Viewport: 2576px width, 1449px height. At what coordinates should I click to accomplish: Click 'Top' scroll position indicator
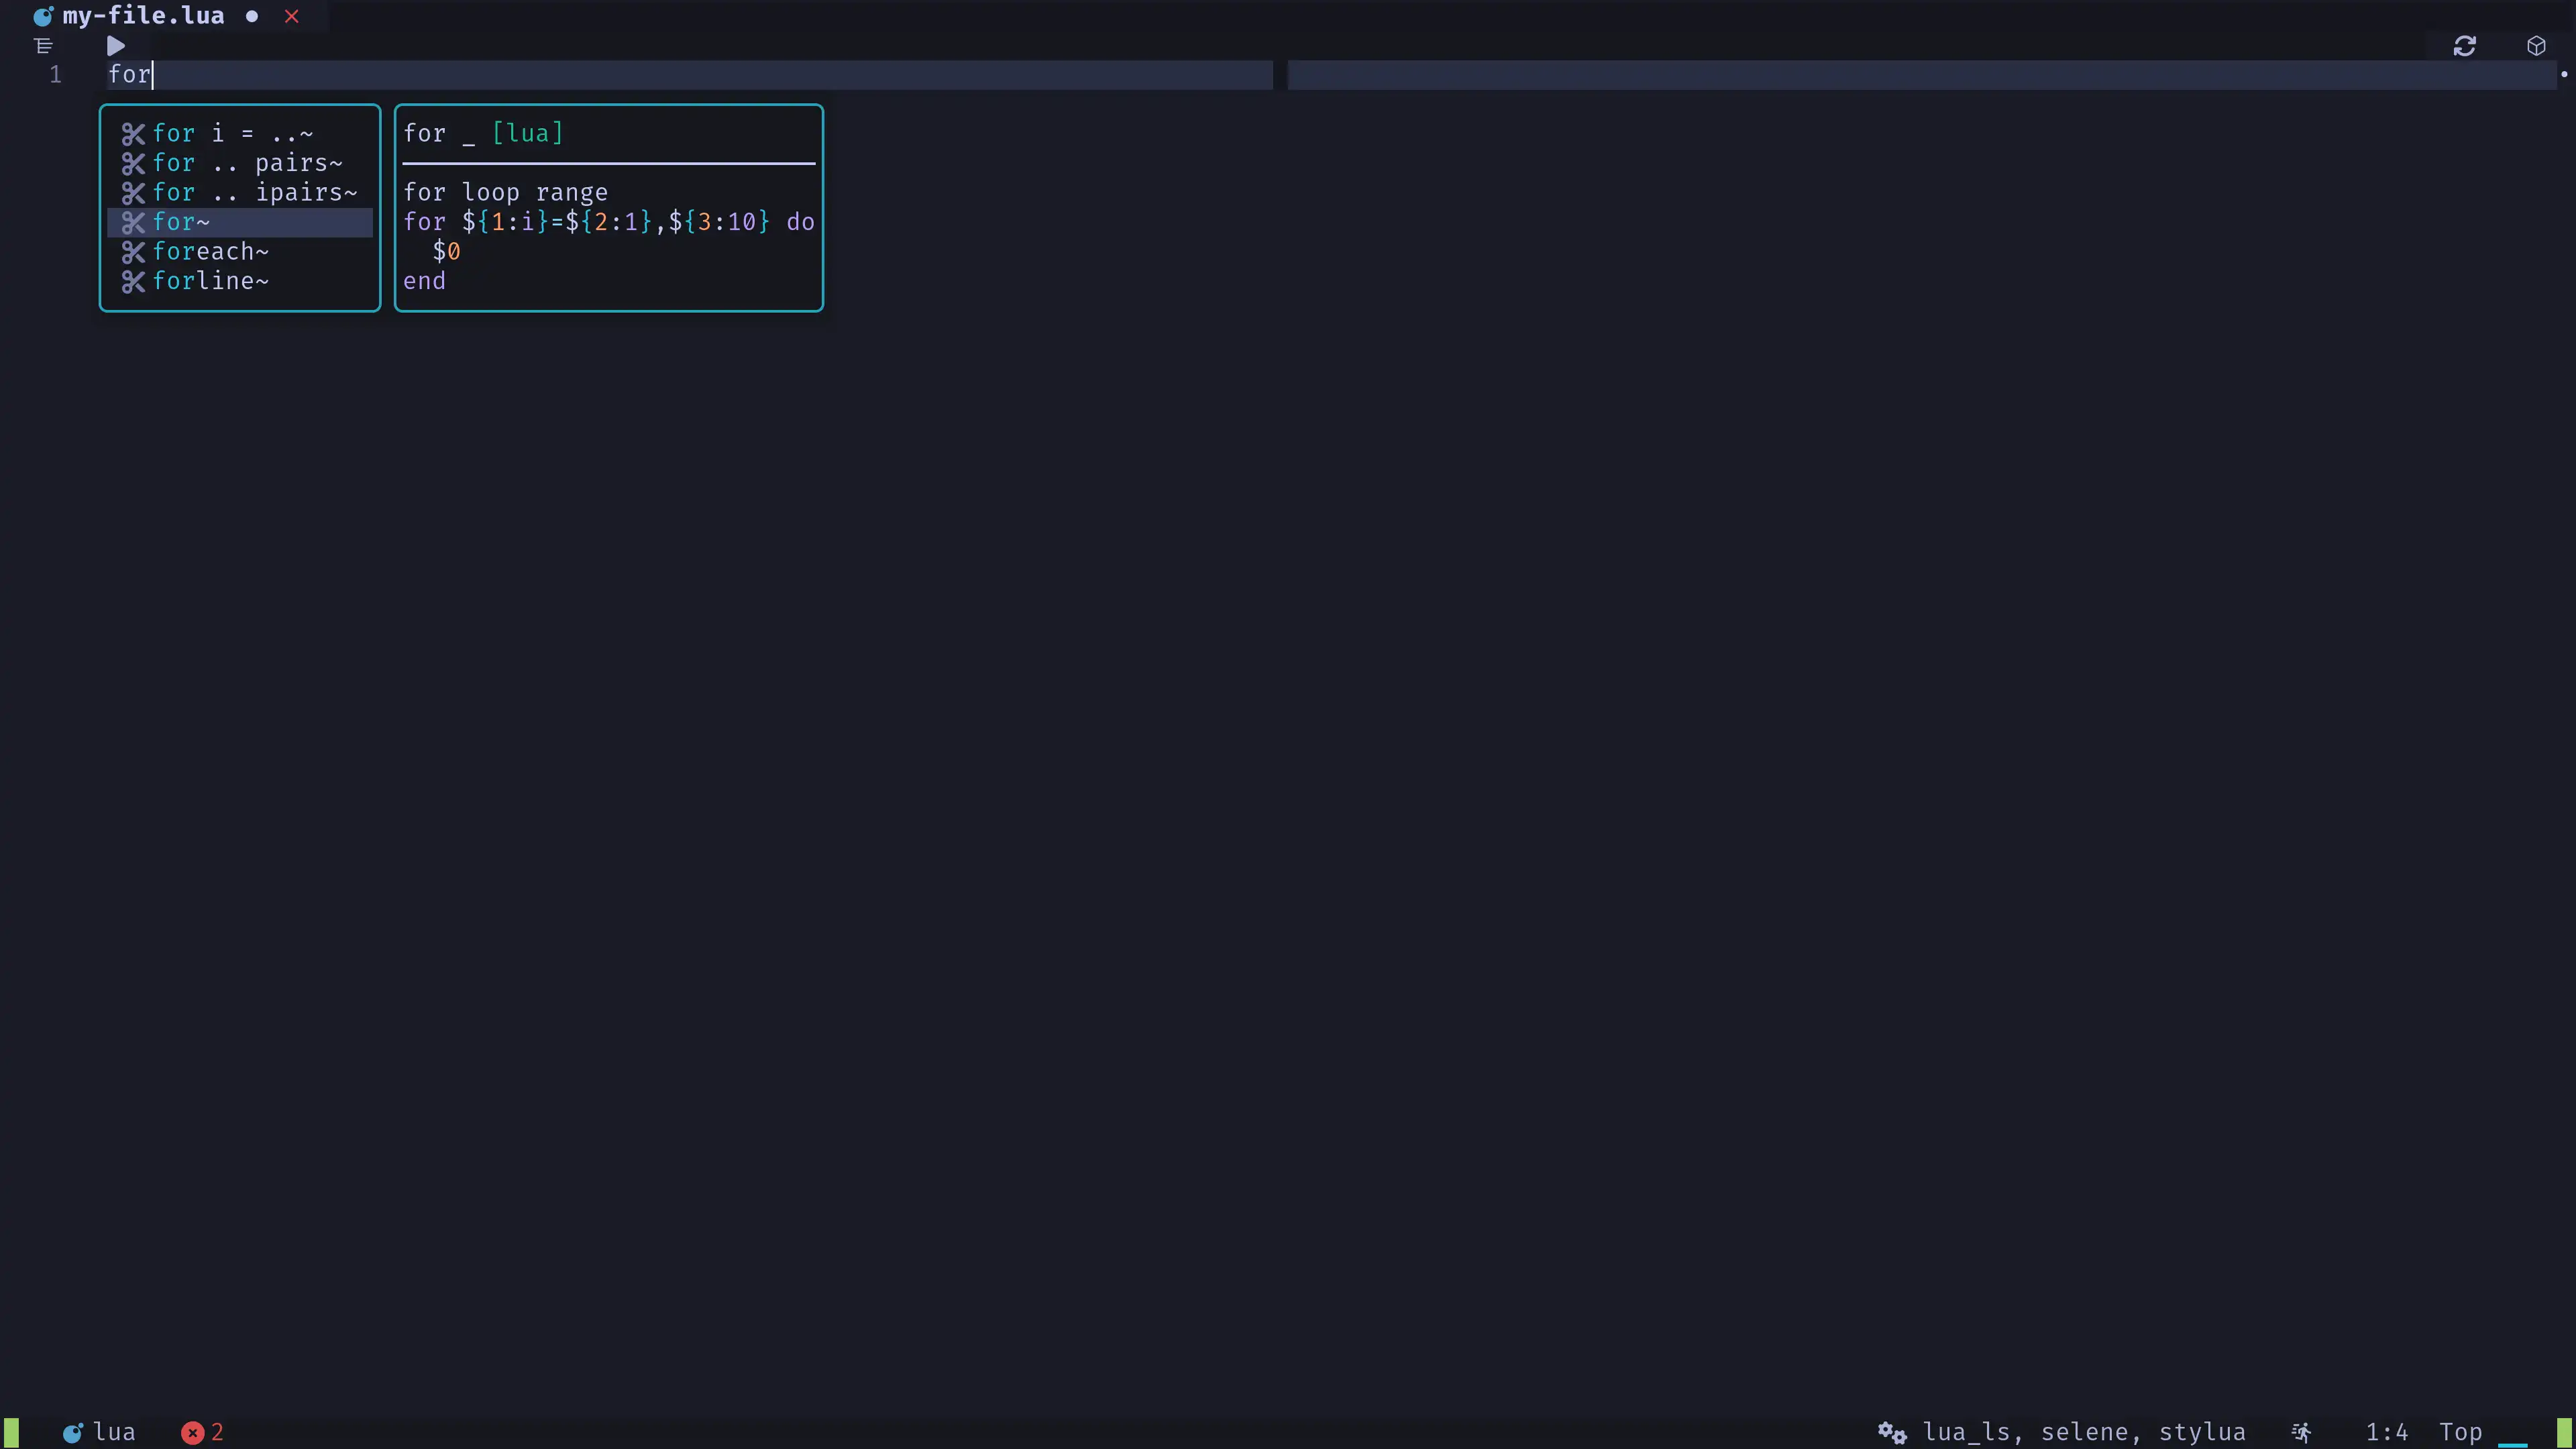click(2460, 1432)
